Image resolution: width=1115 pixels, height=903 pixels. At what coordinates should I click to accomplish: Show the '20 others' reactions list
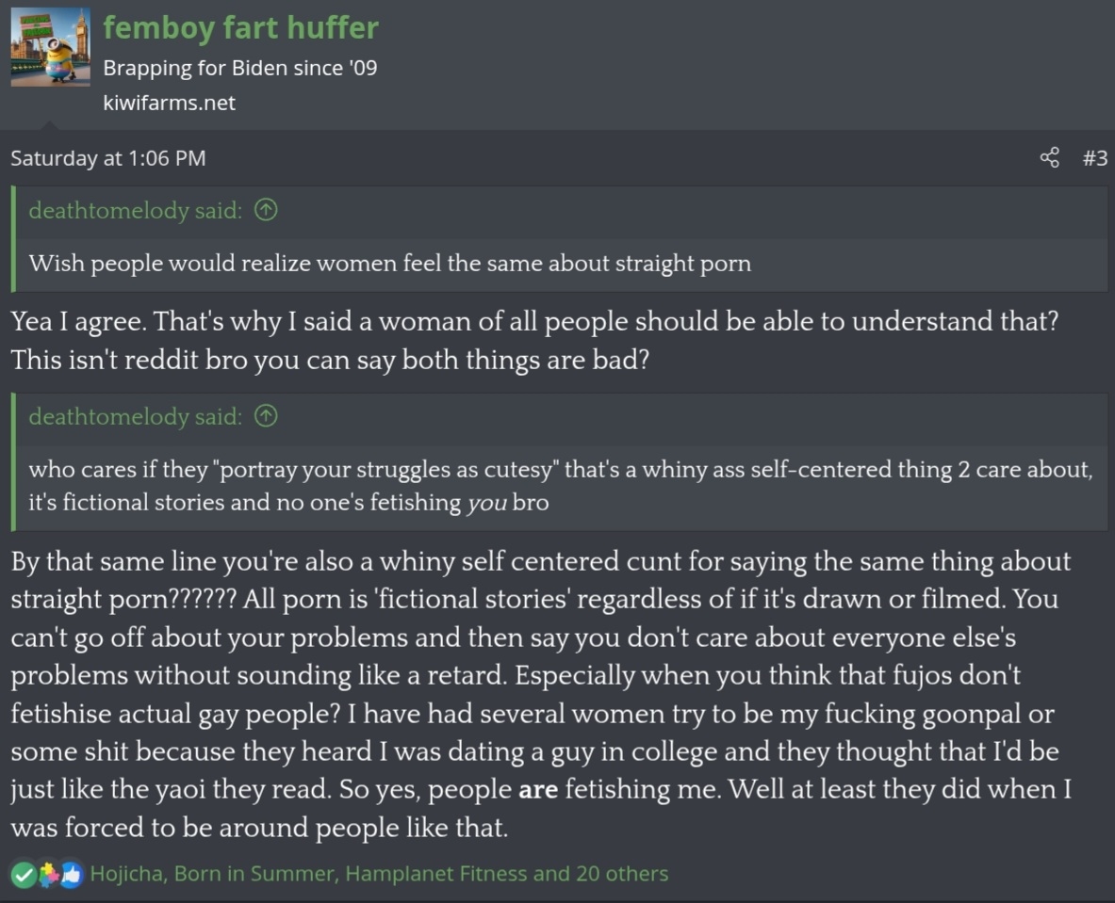tap(622, 873)
